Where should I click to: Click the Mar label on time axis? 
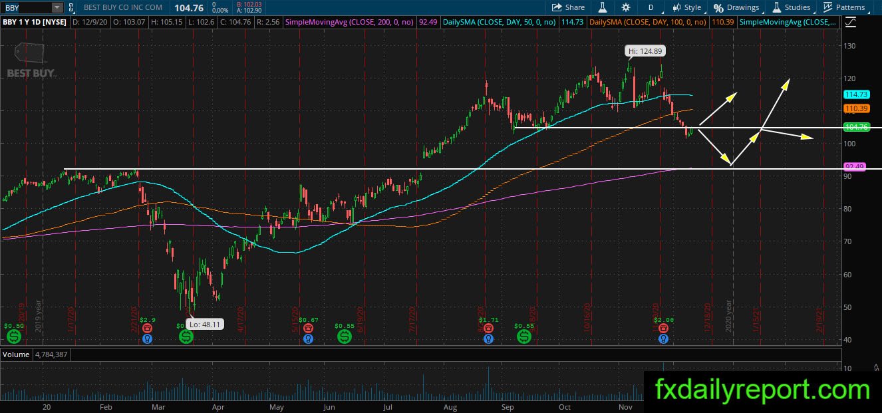point(158,407)
